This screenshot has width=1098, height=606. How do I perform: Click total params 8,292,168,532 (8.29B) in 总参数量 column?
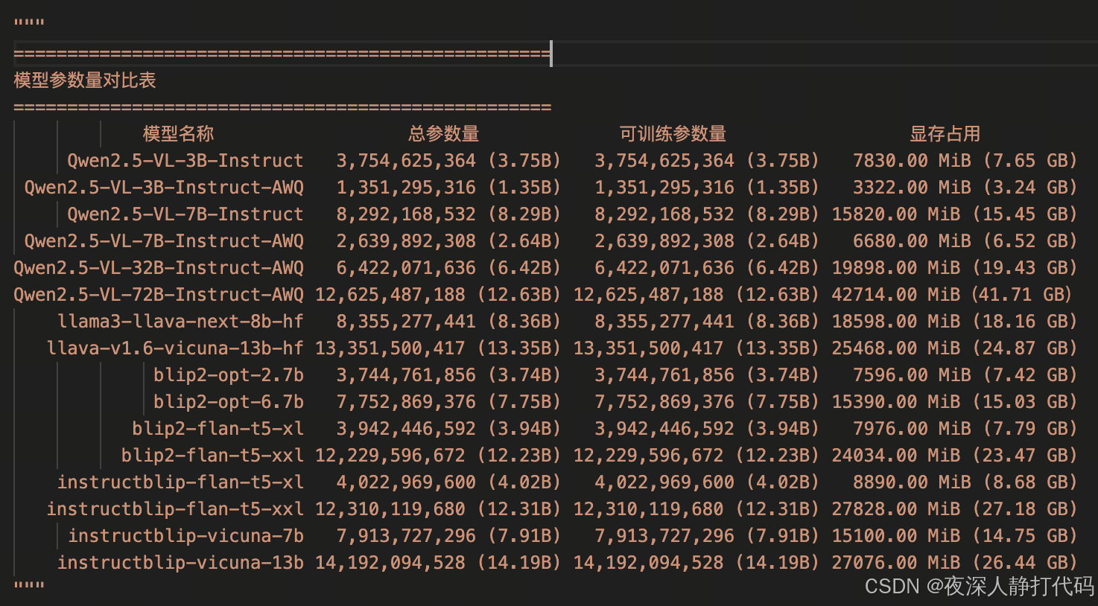(448, 214)
